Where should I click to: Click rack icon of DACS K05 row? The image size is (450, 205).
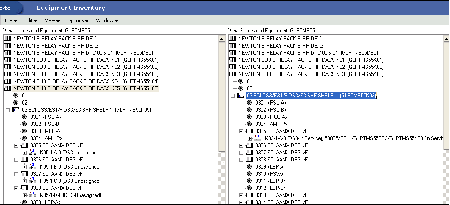(8, 88)
